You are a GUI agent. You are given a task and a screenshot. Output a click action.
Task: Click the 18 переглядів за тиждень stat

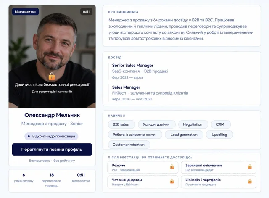click(x=52, y=180)
